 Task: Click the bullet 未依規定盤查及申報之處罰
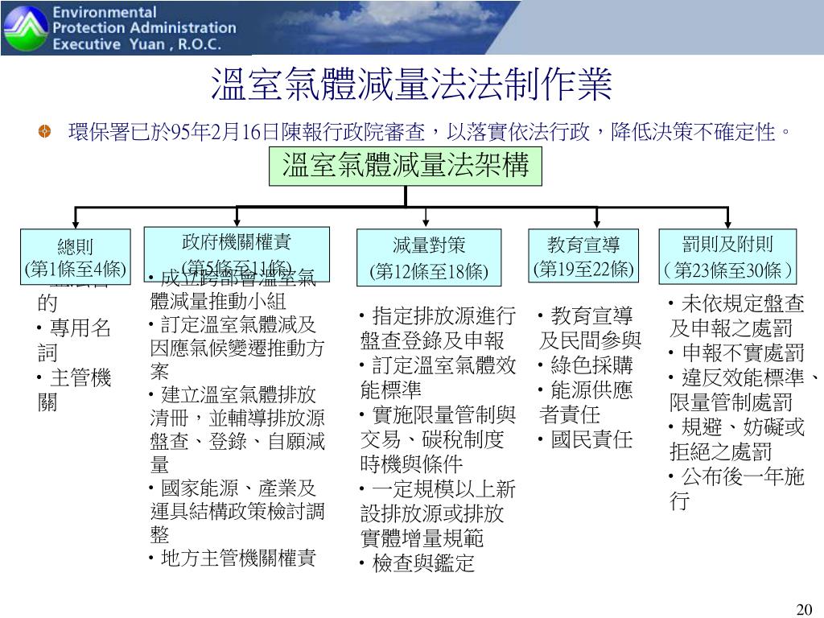(737, 315)
